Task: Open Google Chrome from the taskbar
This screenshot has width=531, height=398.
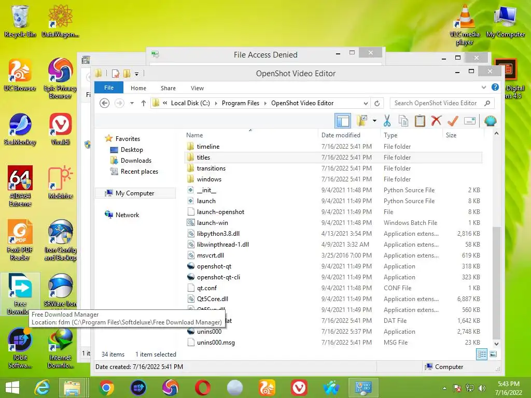Action: click(x=106, y=388)
